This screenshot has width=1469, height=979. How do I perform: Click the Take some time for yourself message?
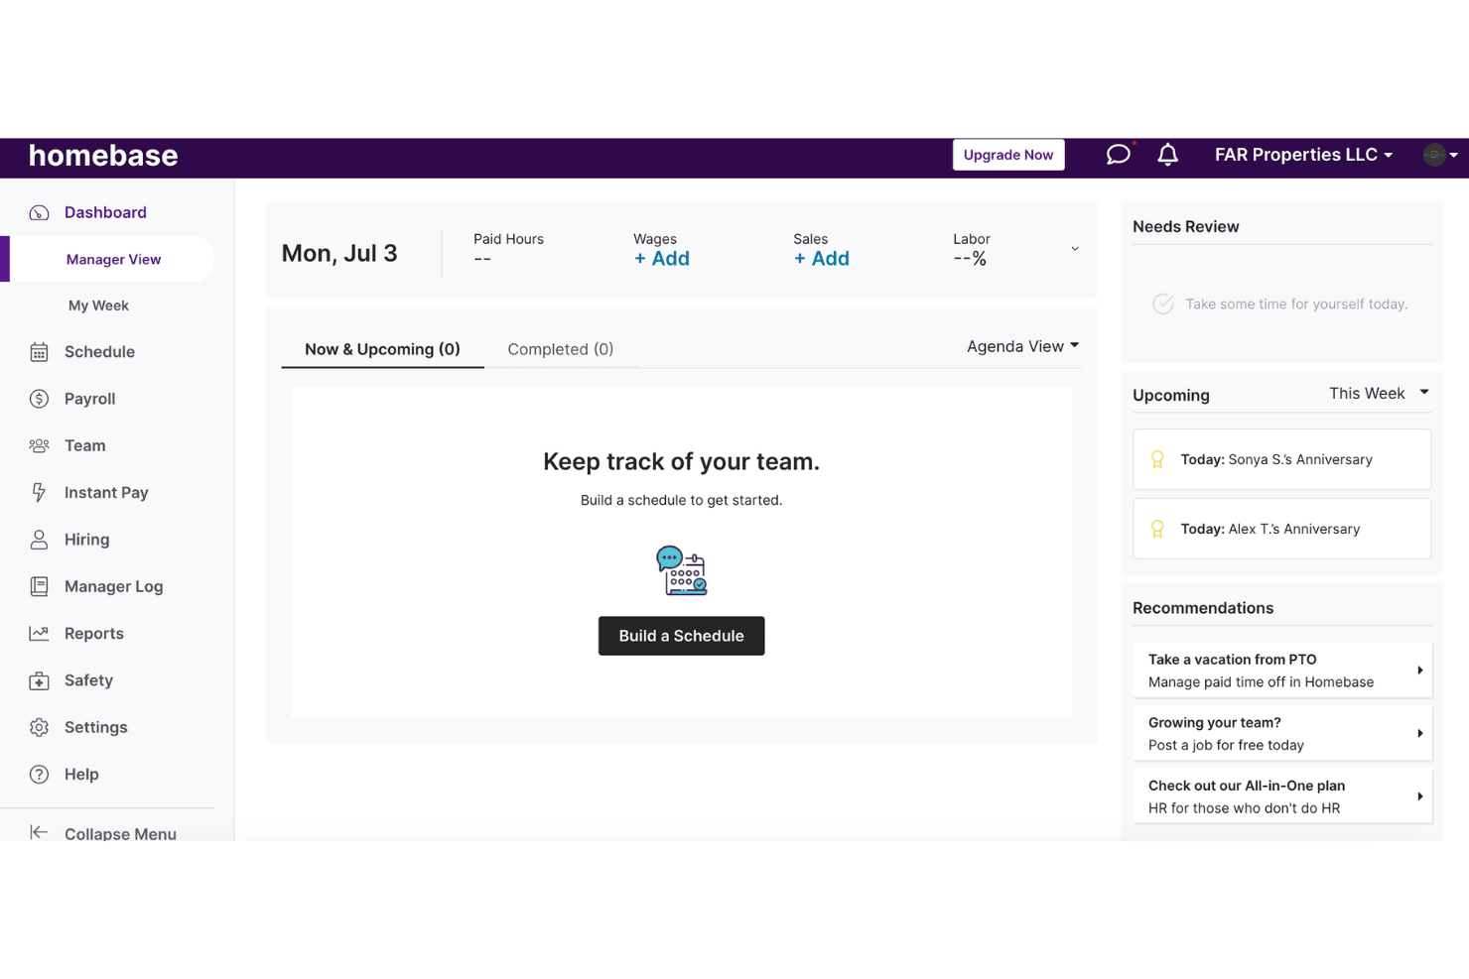(1296, 305)
